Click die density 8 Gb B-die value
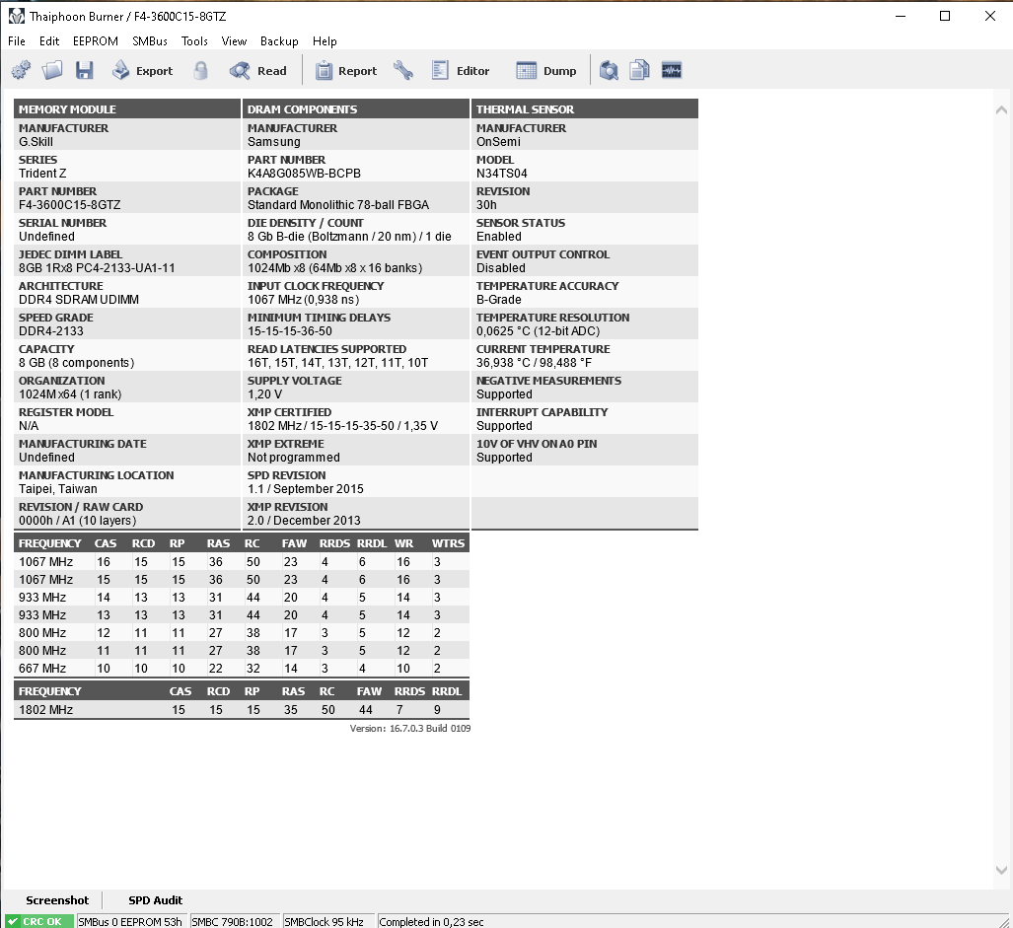Viewport: 1013px width, 928px height. click(349, 237)
